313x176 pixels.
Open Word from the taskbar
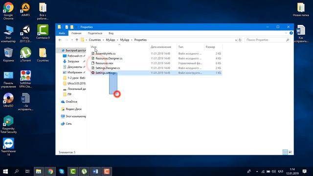(x=95, y=172)
